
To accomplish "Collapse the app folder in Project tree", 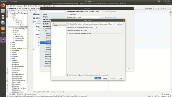I will coord(10,17).
